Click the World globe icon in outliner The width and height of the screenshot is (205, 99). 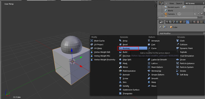coord(166,10)
